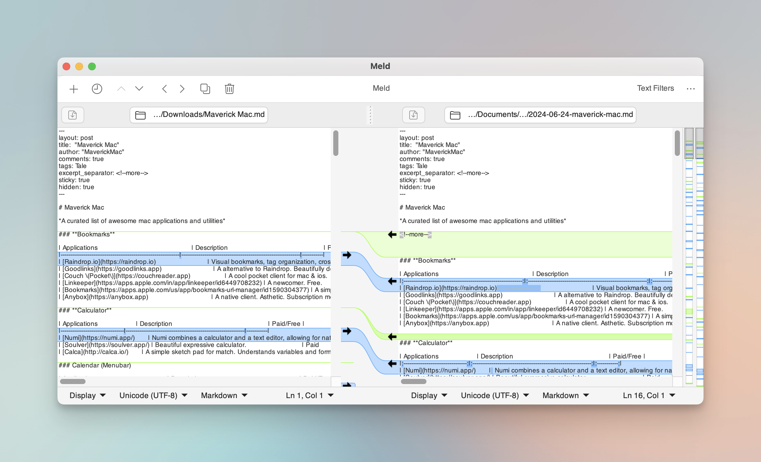Open right pane Unicode (UTF-8) encoding dropdown
The image size is (761, 462).
pyautogui.click(x=495, y=396)
